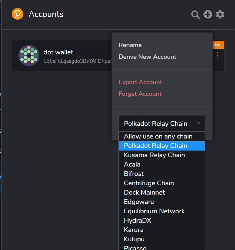
Task: Select Allow use on any chain
Action: click(158, 136)
